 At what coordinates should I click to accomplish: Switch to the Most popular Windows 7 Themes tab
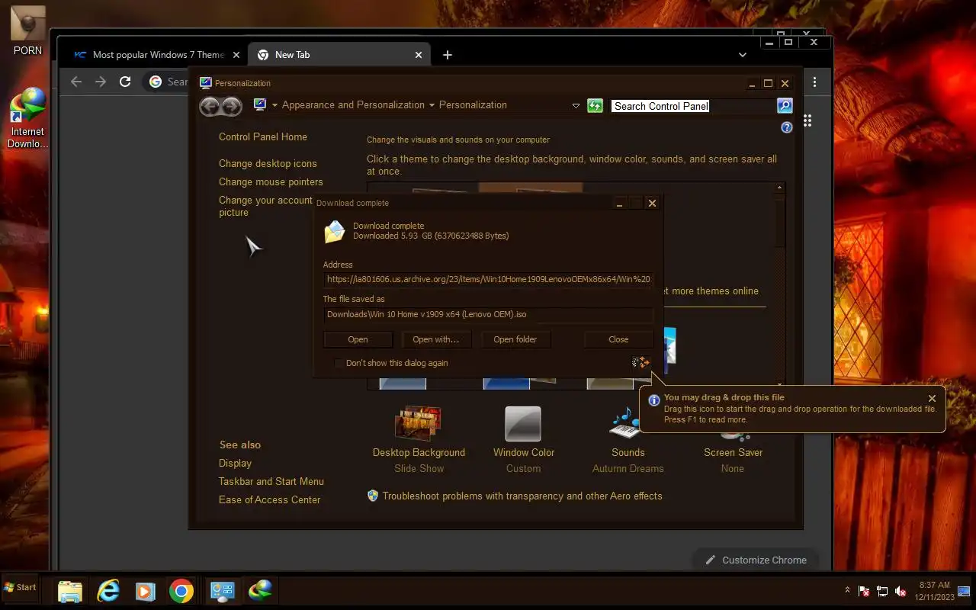pos(158,55)
